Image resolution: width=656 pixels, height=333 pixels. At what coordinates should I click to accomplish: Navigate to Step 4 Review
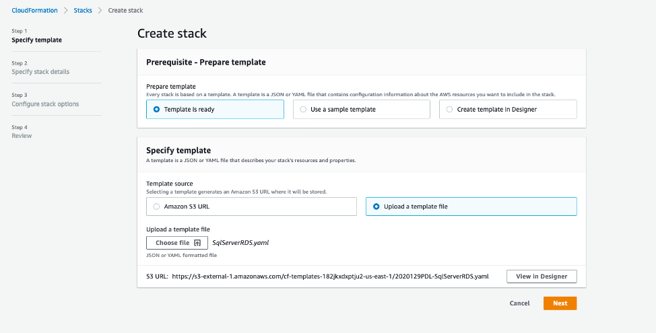[22, 136]
